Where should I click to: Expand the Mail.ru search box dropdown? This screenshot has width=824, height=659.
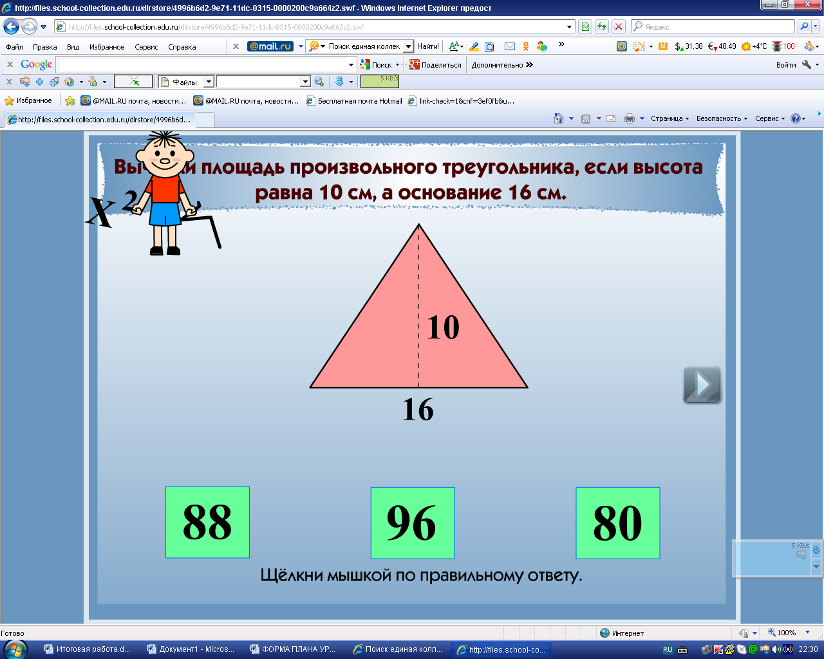click(408, 46)
